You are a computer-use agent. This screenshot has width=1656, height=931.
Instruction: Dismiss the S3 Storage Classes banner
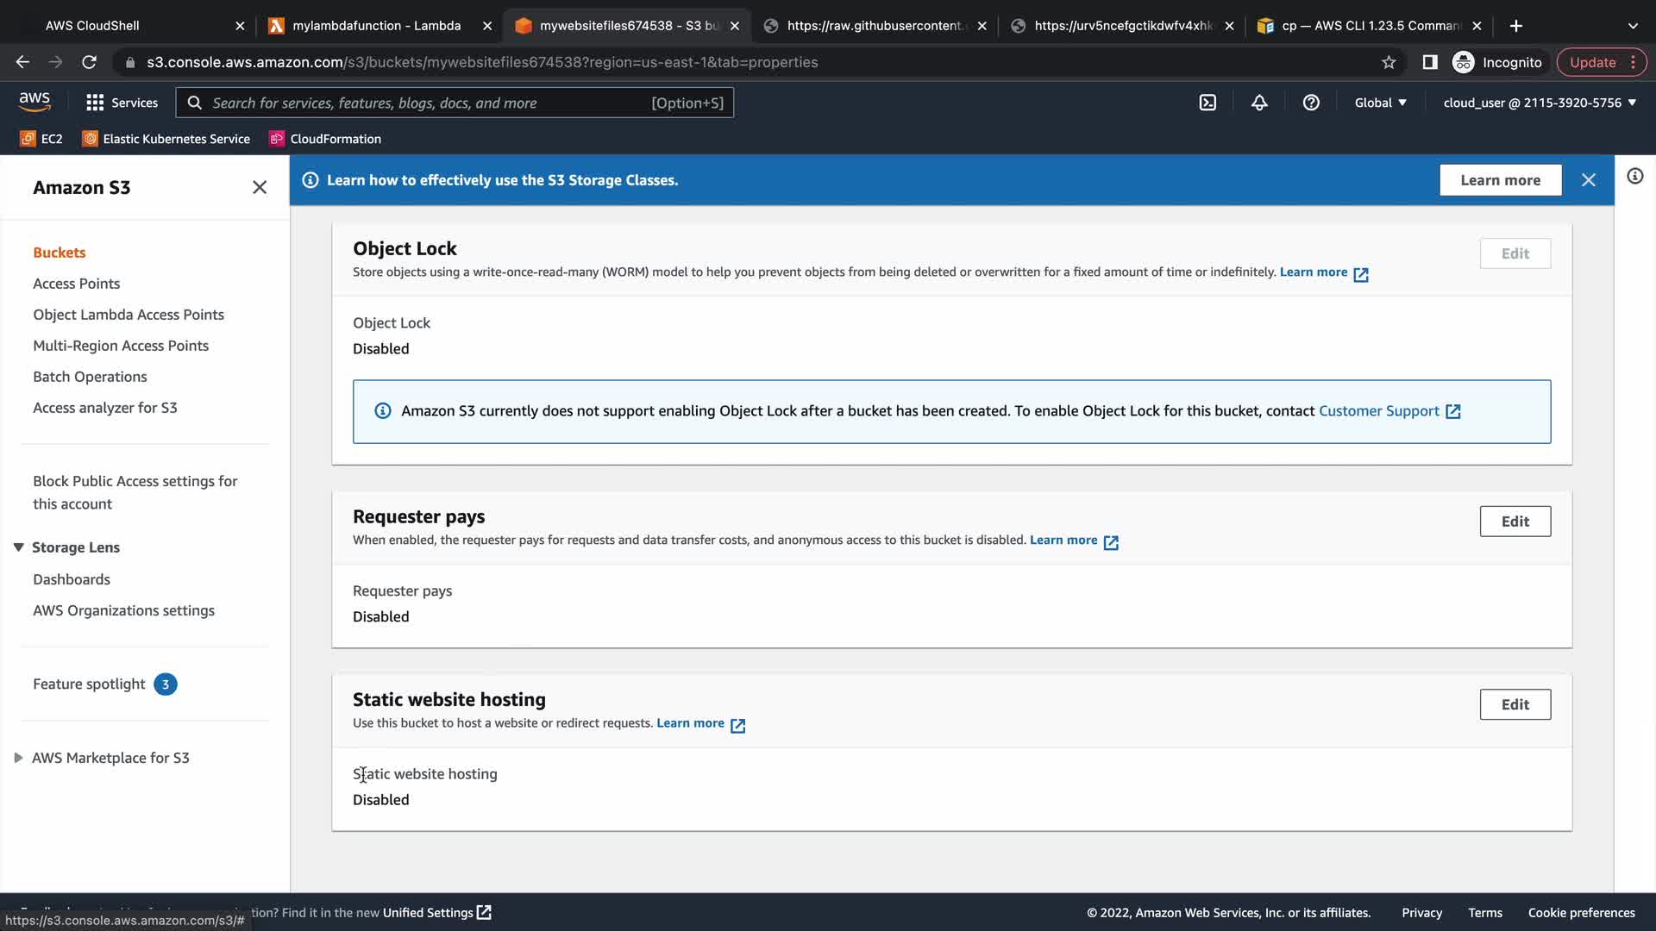click(x=1588, y=180)
